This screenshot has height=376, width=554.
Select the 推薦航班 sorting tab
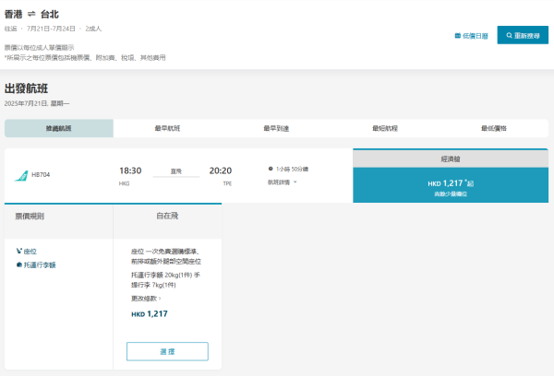click(59, 128)
